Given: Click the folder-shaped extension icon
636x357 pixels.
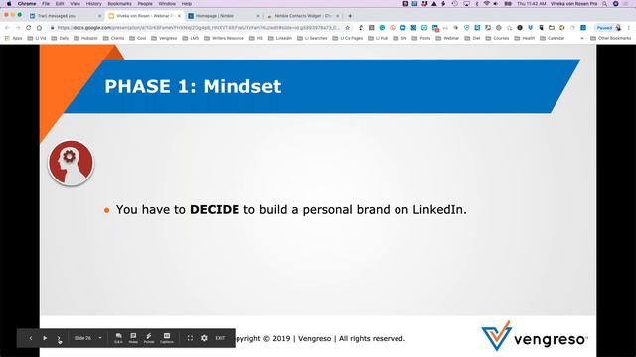Looking at the screenshot, I should pyautogui.click(x=552, y=28).
